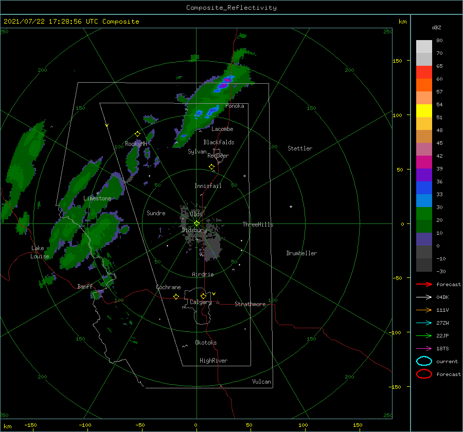
Task: Click the Innisfail town label
Action: pyautogui.click(x=208, y=186)
